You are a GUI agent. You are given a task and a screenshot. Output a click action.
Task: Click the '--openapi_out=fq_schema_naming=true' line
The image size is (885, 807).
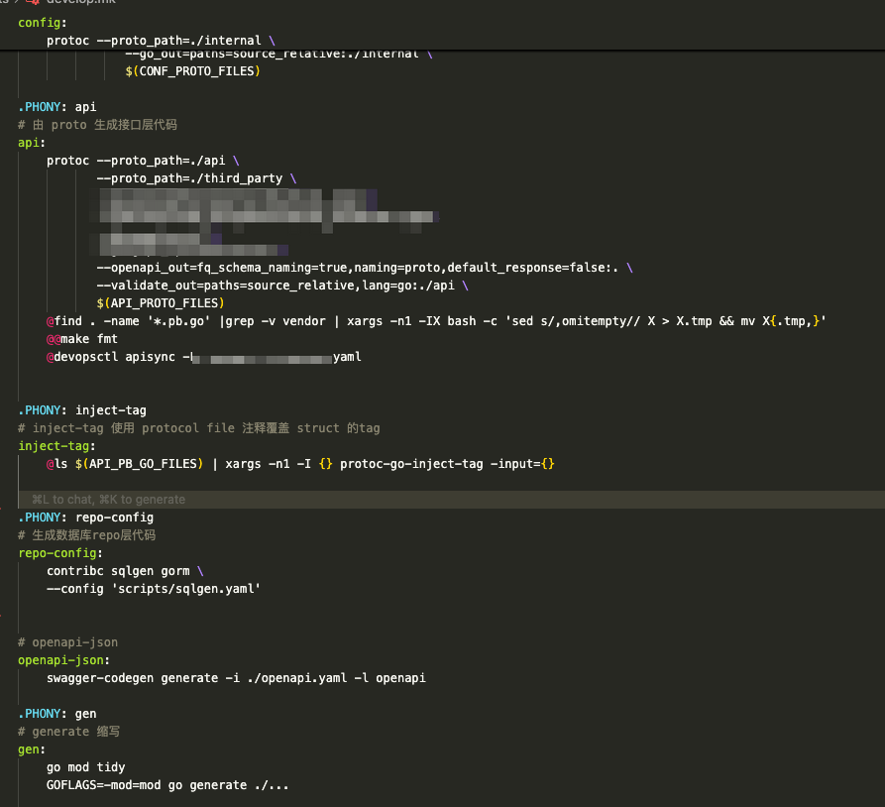tap(365, 268)
